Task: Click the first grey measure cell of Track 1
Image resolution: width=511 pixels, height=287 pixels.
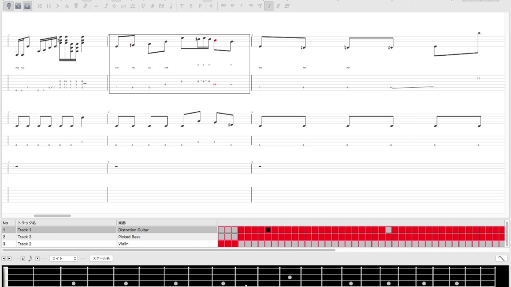Action: pyautogui.click(x=221, y=230)
